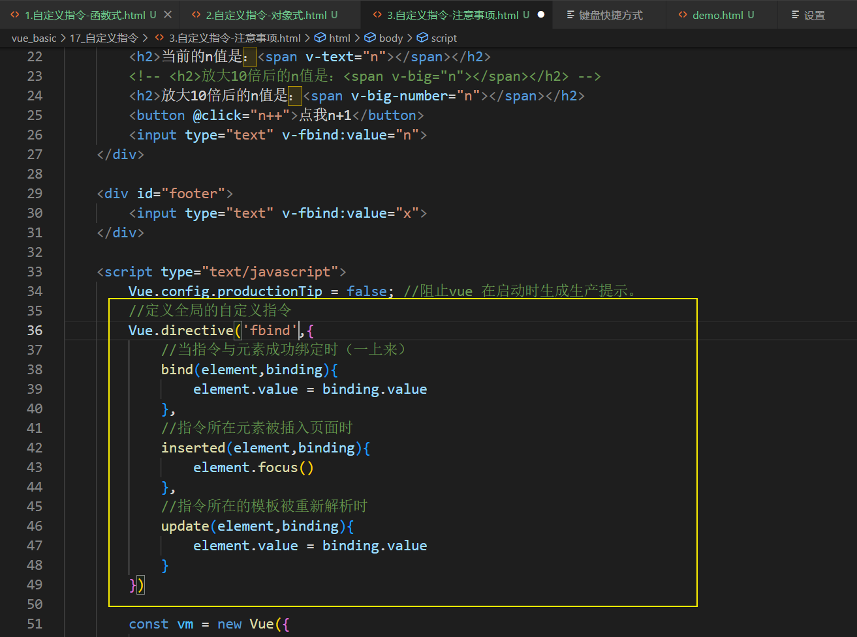Click line number 22 in gutter

pos(35,57)
